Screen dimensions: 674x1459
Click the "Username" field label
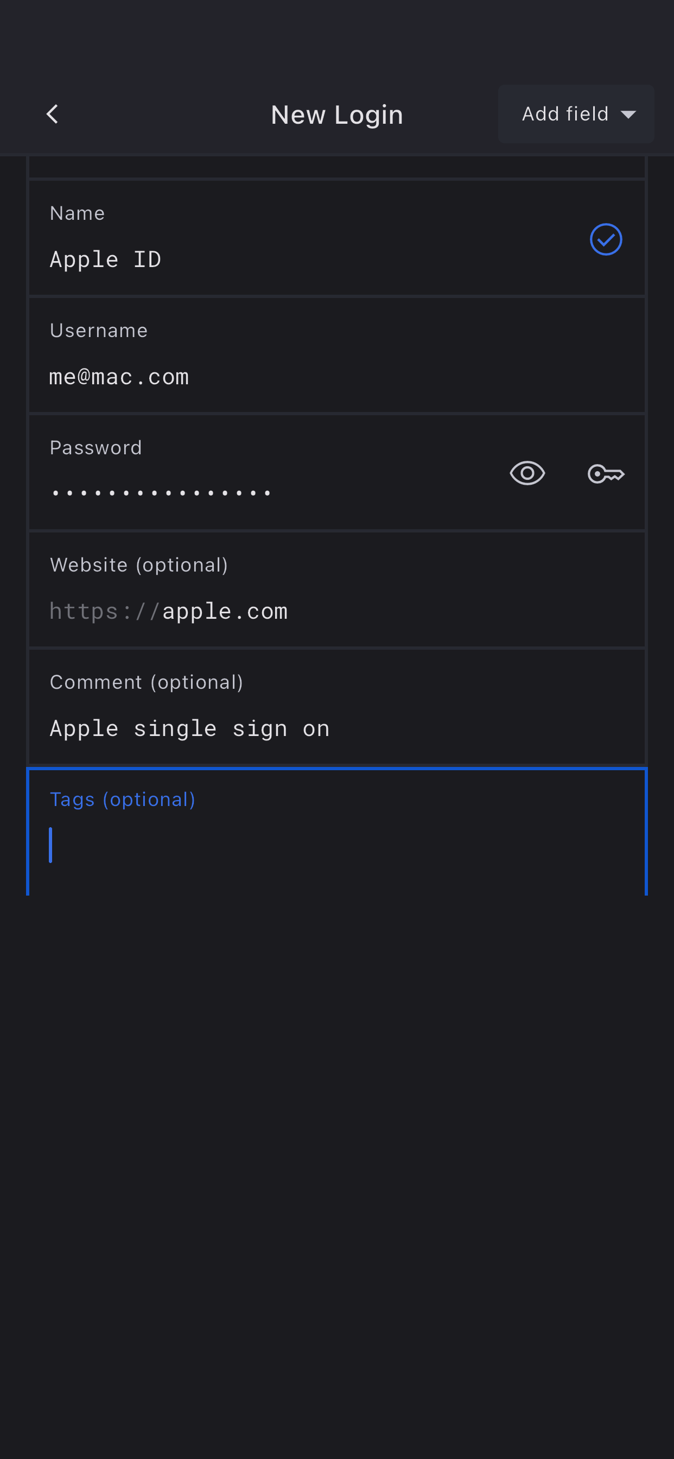[99, 331]
